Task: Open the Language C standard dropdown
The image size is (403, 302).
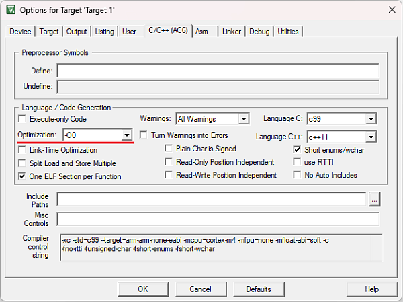Action: coord(370,119)
